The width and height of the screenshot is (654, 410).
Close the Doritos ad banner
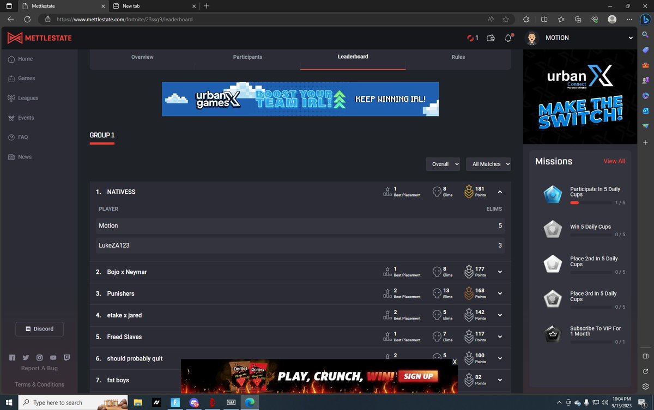click(x=455, y=362)
